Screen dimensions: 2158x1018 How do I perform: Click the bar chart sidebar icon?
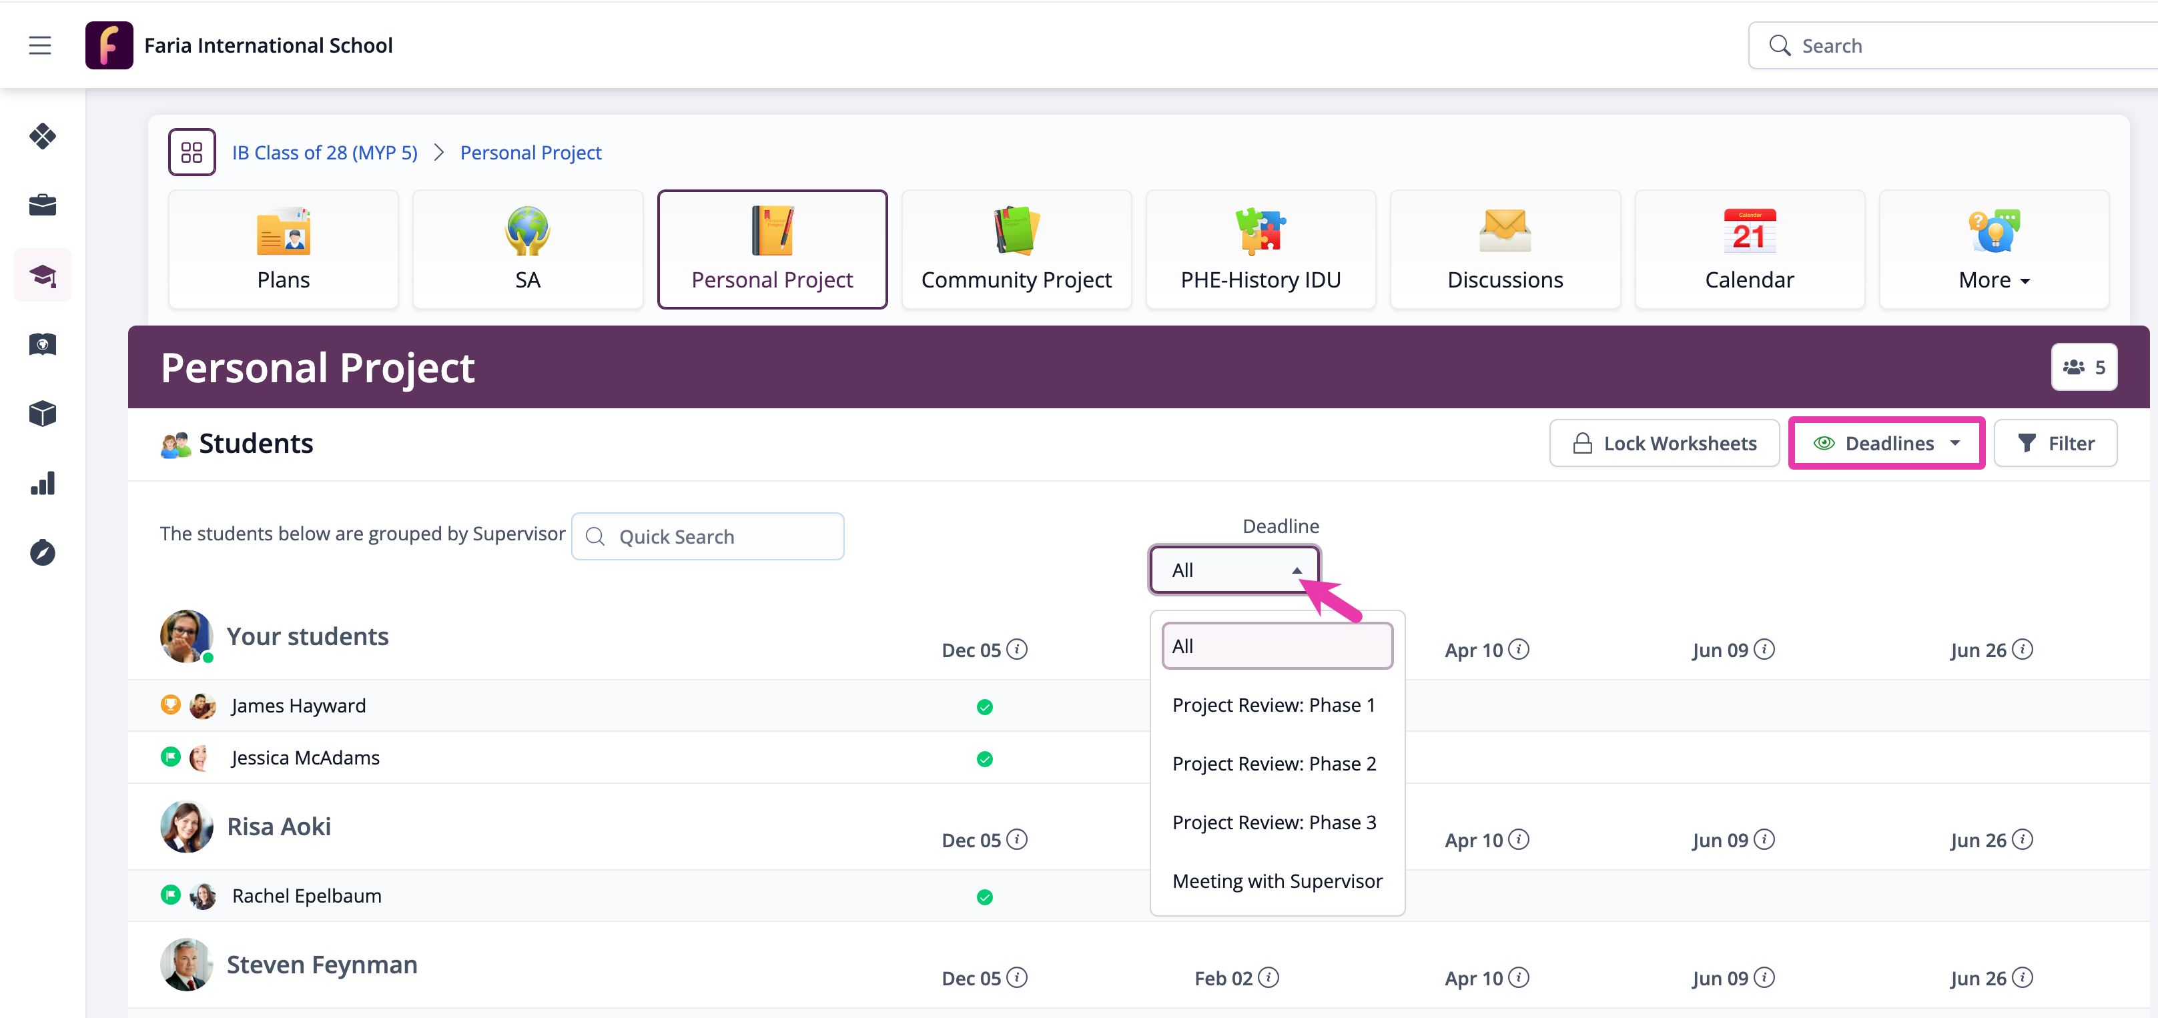point(43,483)
